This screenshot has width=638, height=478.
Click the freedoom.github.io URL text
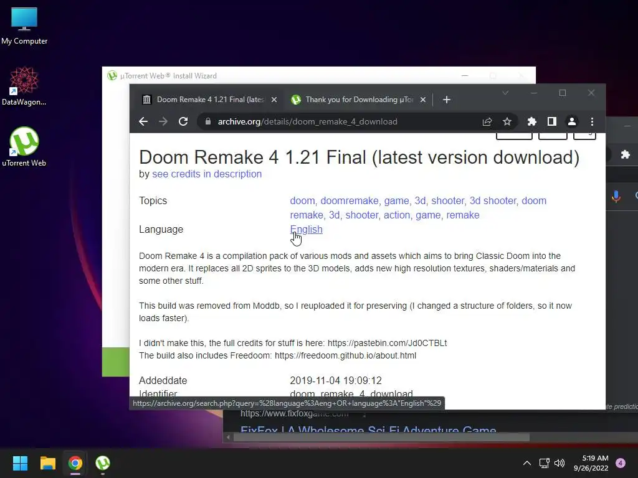coord(345,355)
